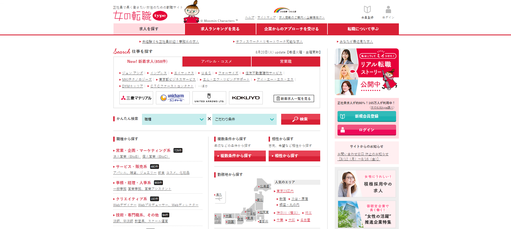Open the お問い合わせ窓口 休止のお知らせ notice
511x229 pixels.
pos(363,157)
